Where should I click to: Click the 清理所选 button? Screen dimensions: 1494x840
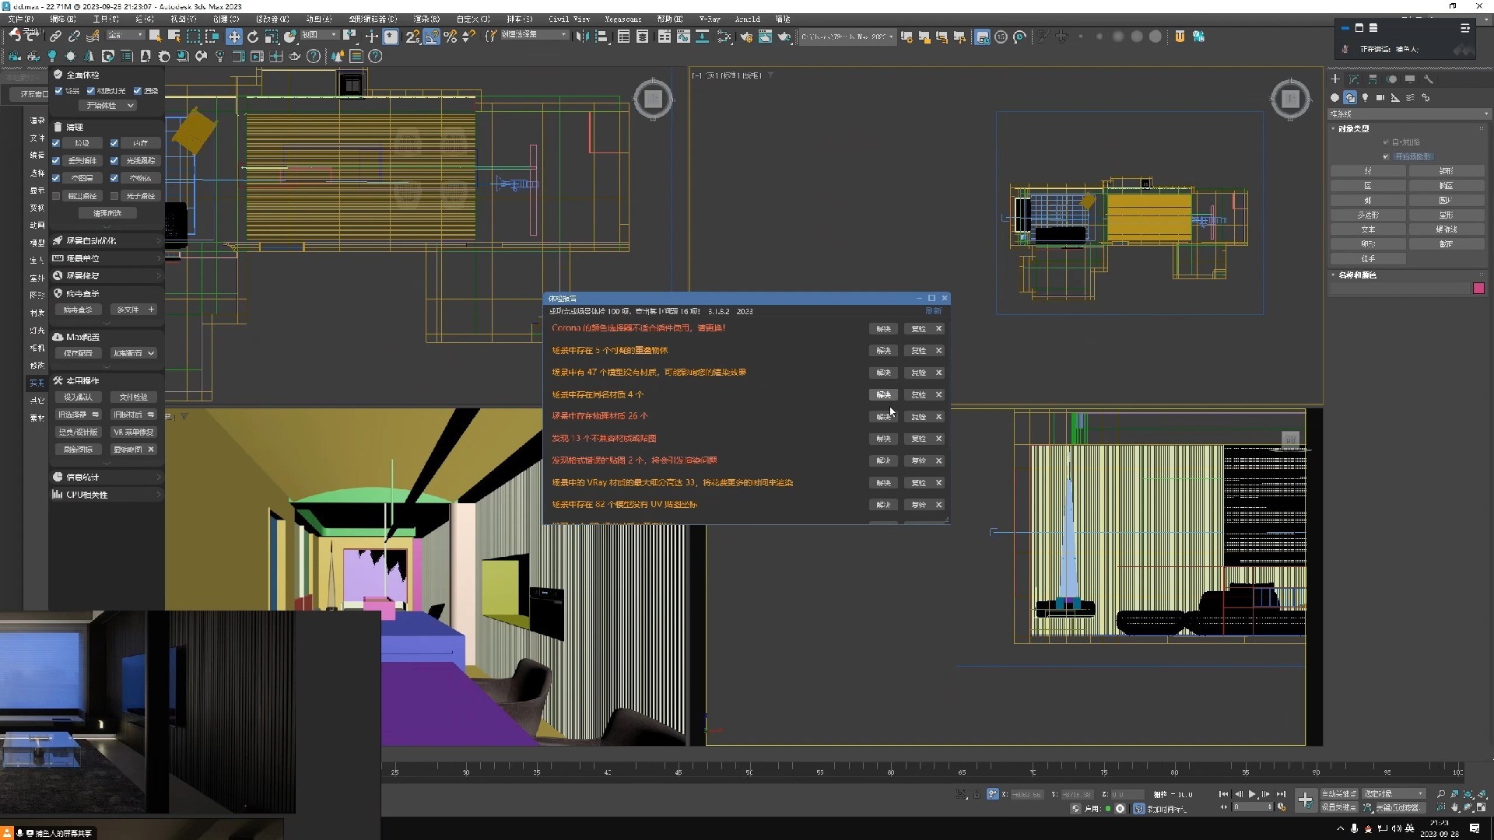pyautogui.click(x=107, y=213)
